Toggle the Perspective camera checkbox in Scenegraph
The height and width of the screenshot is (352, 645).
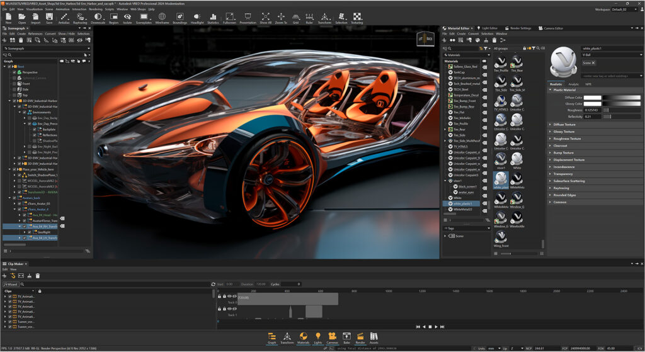(14, 72)
